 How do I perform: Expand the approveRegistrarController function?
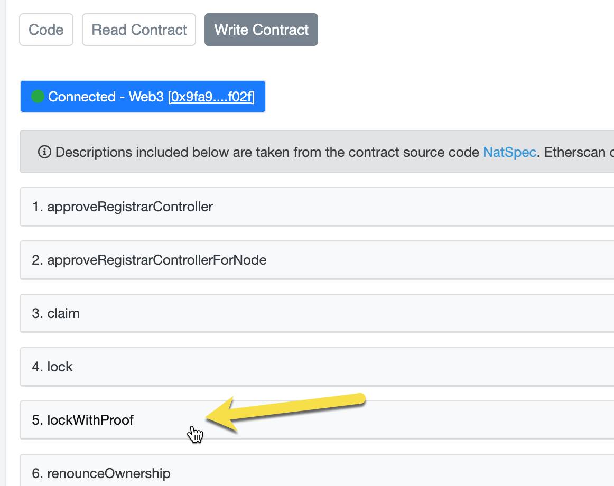click(130, 207)
